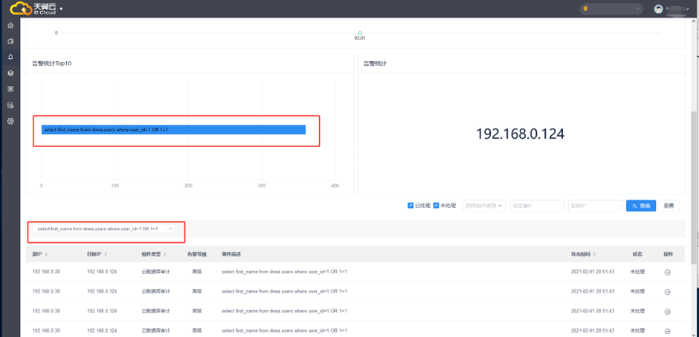Click the 02.01 chart data point
699x337 pixels.
(x=360, y=33)
